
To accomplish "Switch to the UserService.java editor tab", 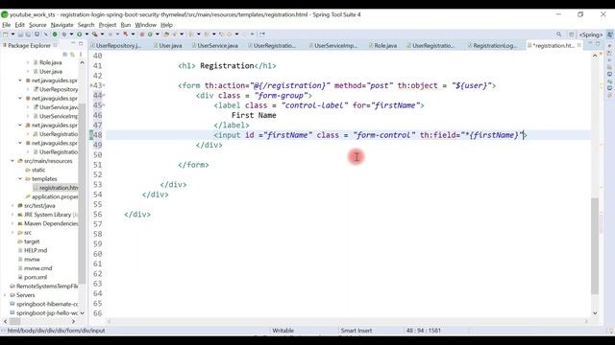I will point(214,45).
